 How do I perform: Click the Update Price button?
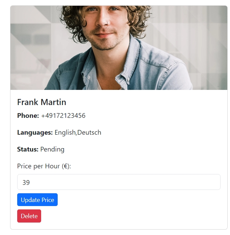[x=37, y=200]
